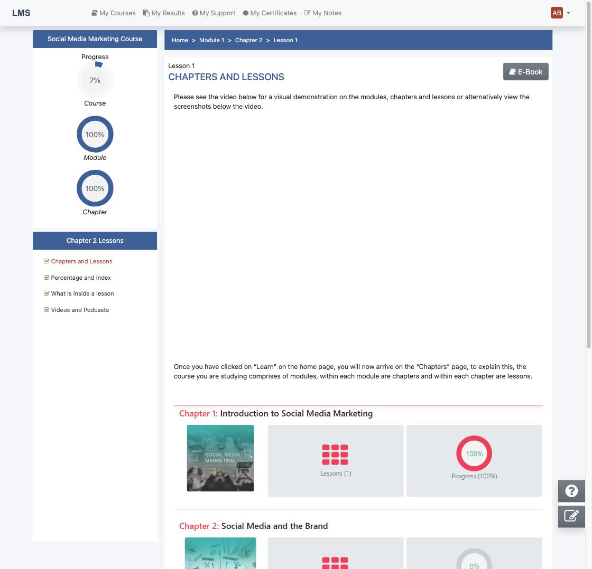Viewport: 592px width, 569px height.
Task: Click the documents icon beside My Results
Action: coord(146,13)
